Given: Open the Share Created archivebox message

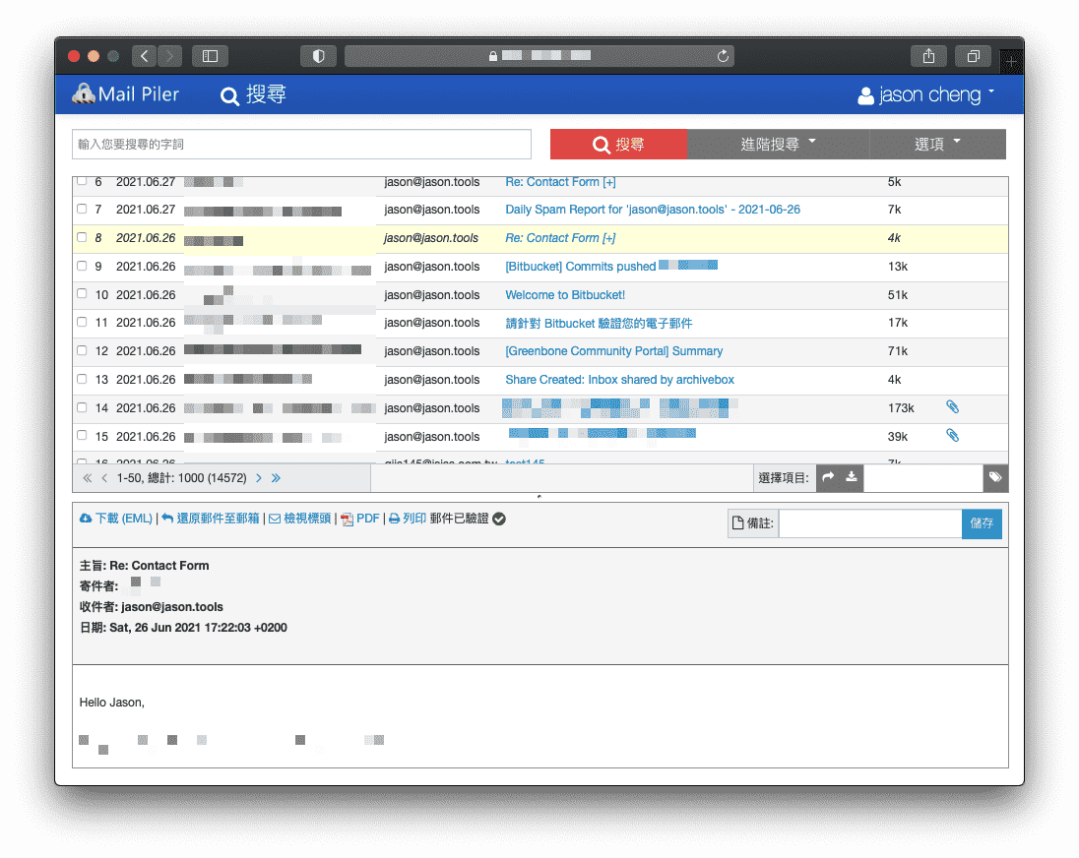Looking at the screenshot, I should click(619, 380).
